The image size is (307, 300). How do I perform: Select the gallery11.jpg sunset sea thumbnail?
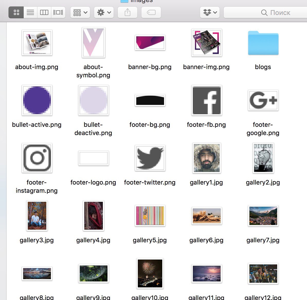[x=207, y=273]
